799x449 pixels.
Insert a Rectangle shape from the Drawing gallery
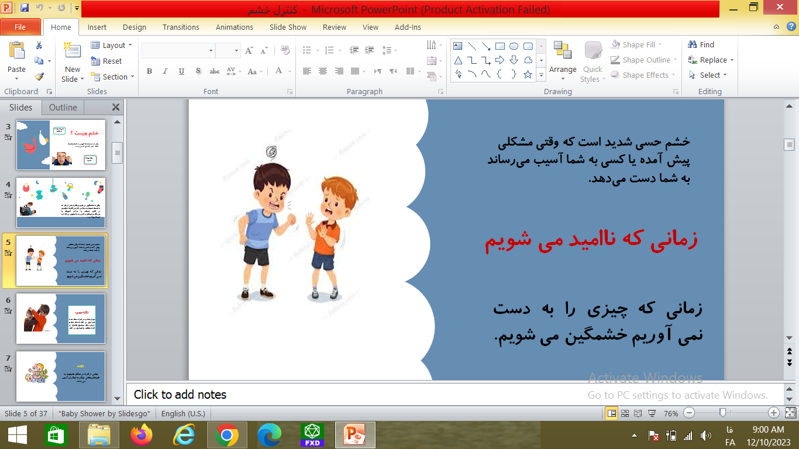click(x=500, y=45)
